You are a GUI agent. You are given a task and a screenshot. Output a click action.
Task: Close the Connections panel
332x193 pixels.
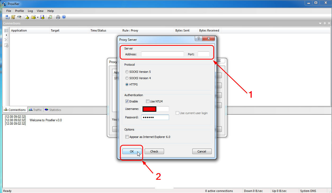[329, 23]
